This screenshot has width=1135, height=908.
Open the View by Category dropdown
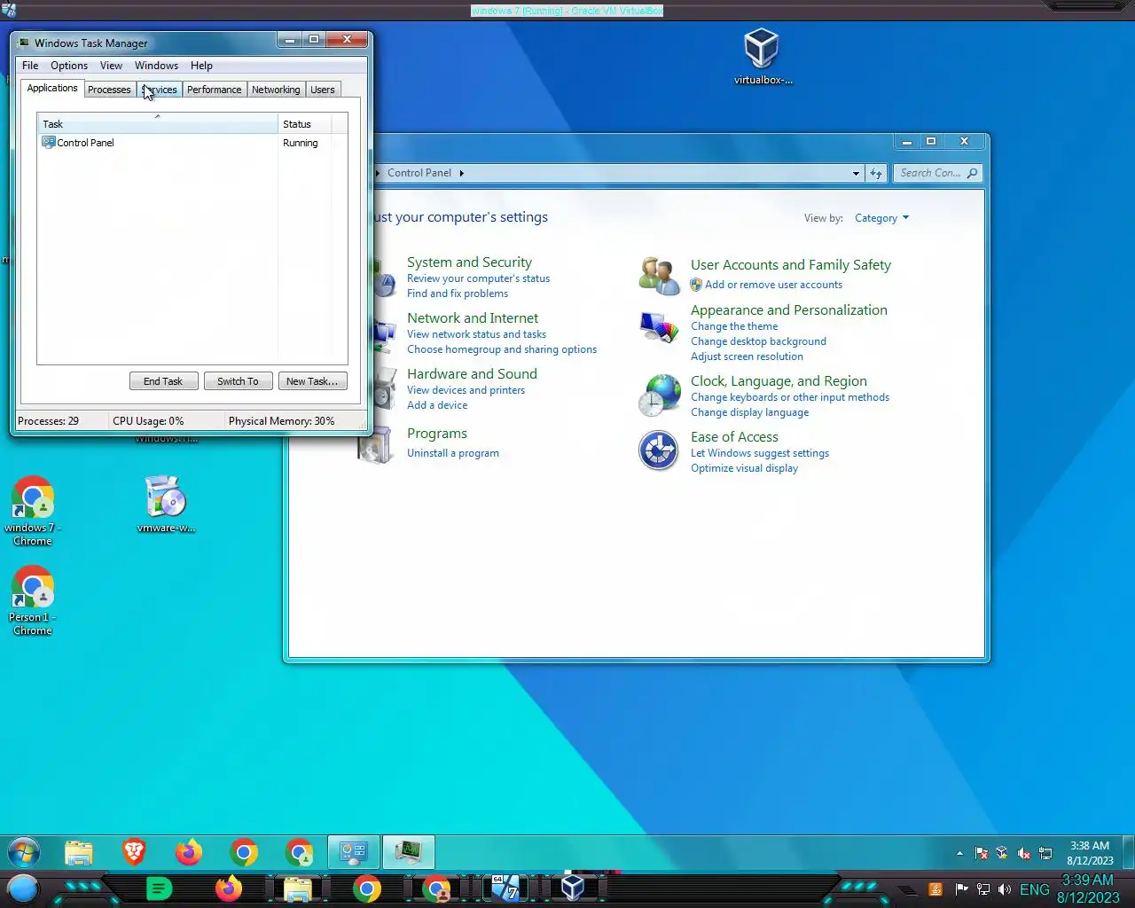tap(881, 218)
